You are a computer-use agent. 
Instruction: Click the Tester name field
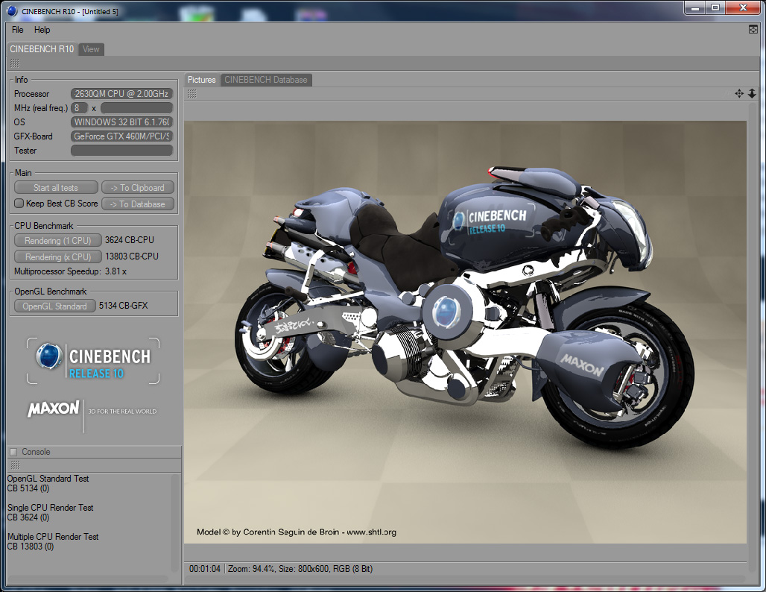click(121, 151)
